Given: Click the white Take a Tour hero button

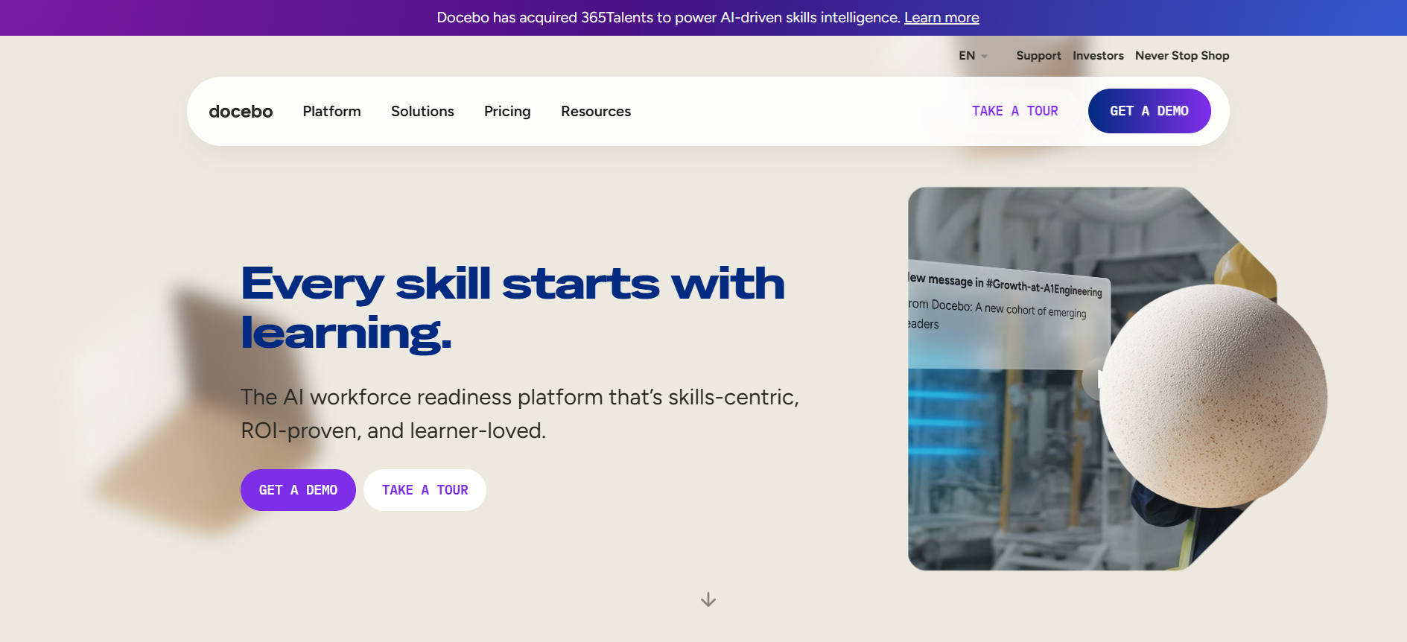Looking at the screenshot, I should click(x=425, y=490).
